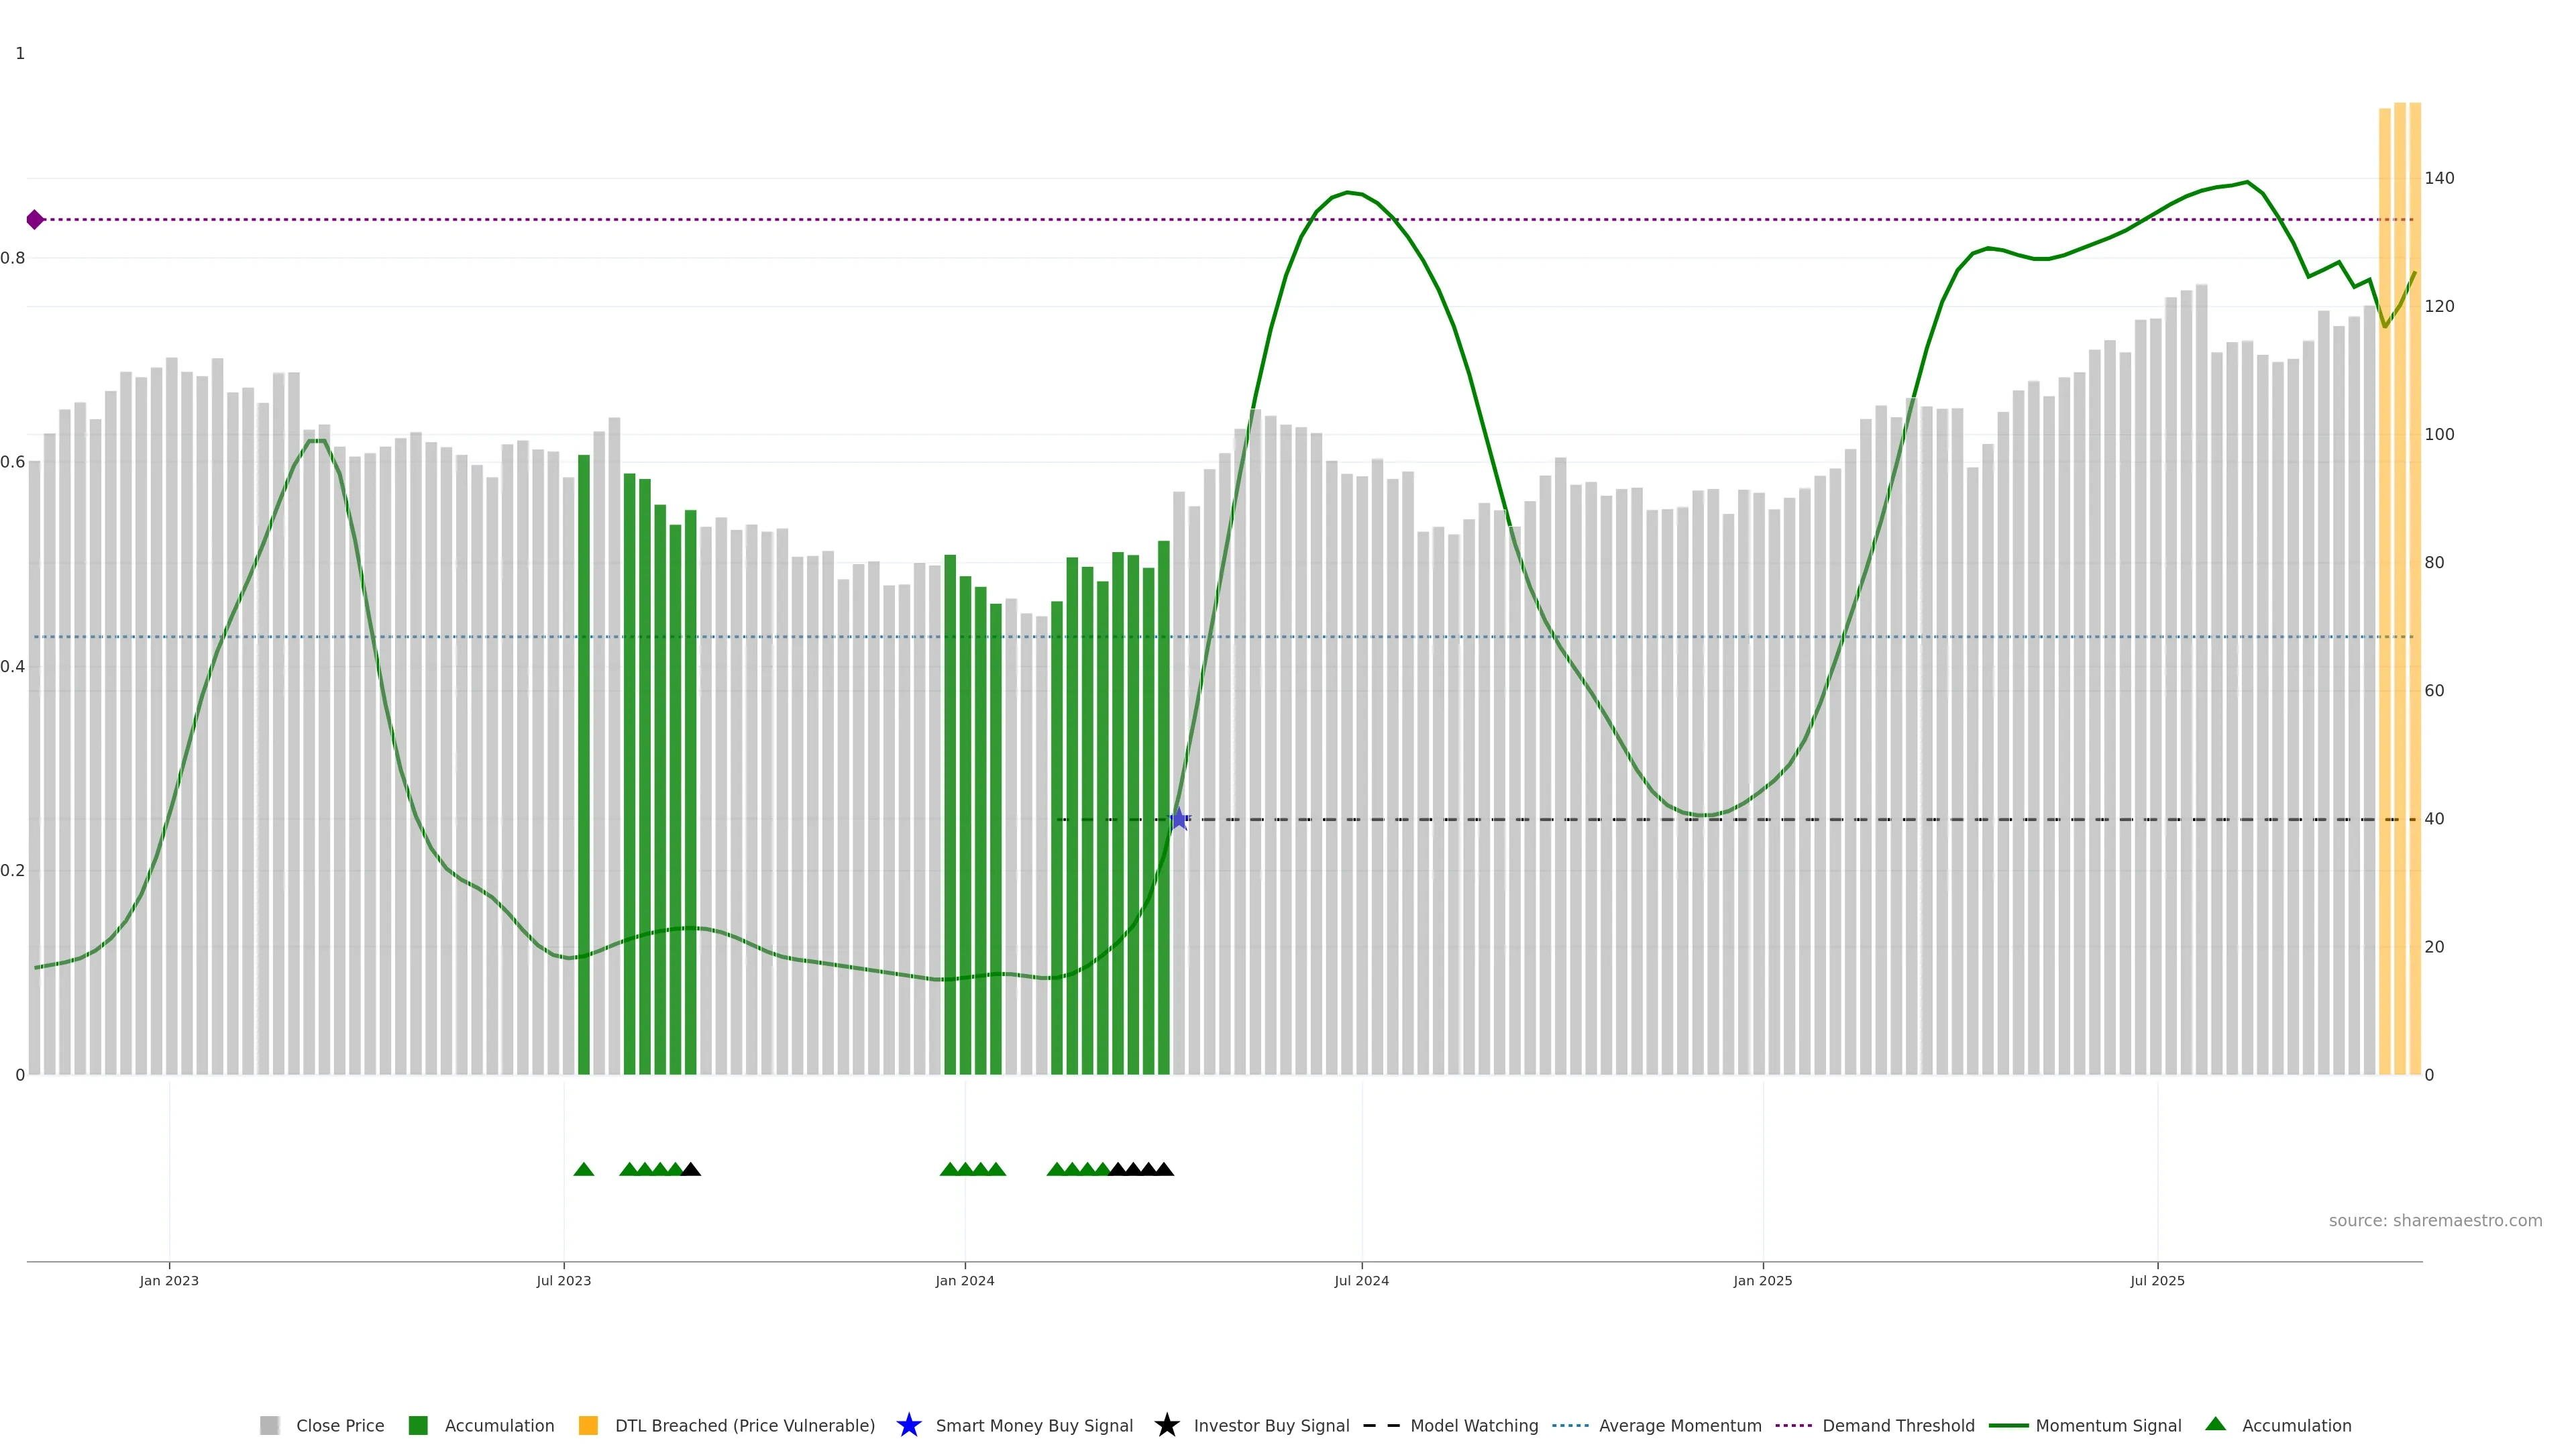
Task: Click the purple diamond Demand Threshold marker
Action: [35, 219]
